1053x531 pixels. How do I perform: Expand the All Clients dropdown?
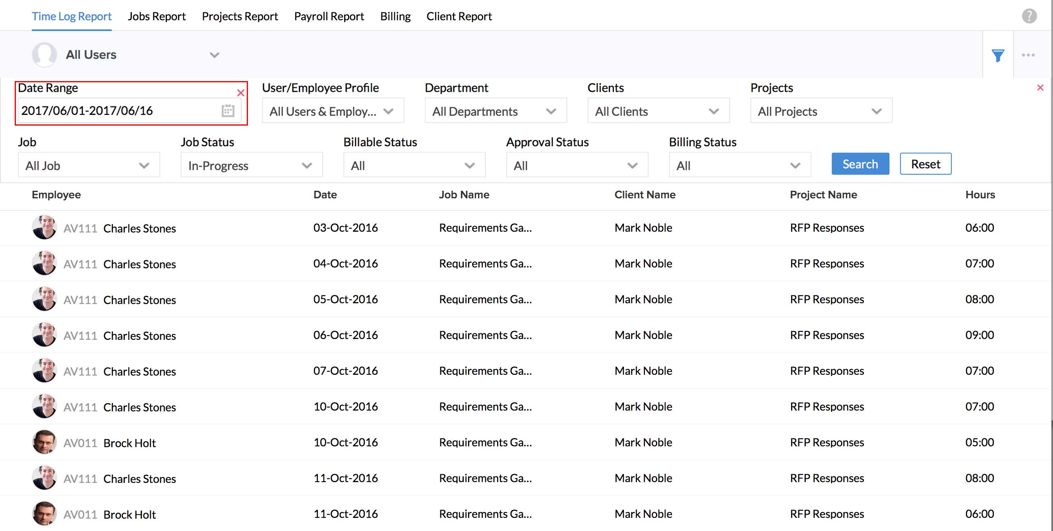point(658,111)
